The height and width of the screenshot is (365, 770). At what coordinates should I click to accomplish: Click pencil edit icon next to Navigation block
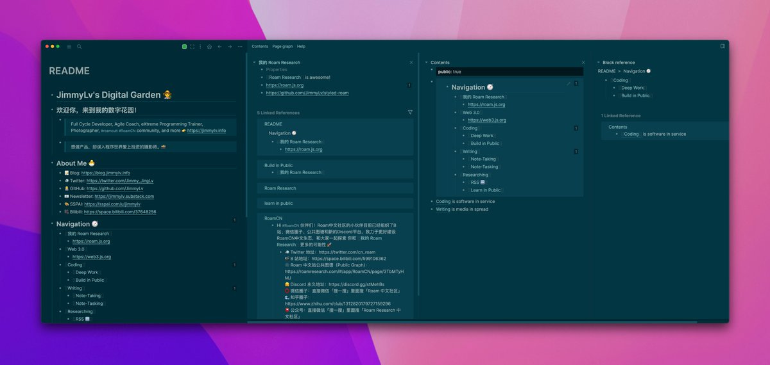pyautogui.click(x=569, y=84)
